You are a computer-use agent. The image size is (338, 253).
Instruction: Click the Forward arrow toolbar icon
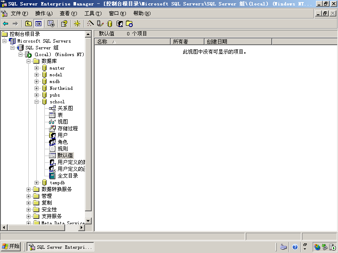[15, 24]
